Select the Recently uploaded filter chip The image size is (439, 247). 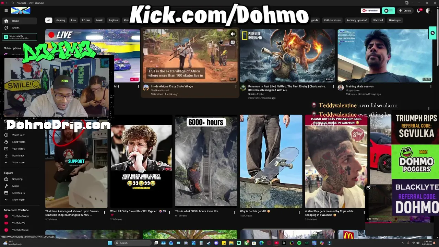click(357, 20)
